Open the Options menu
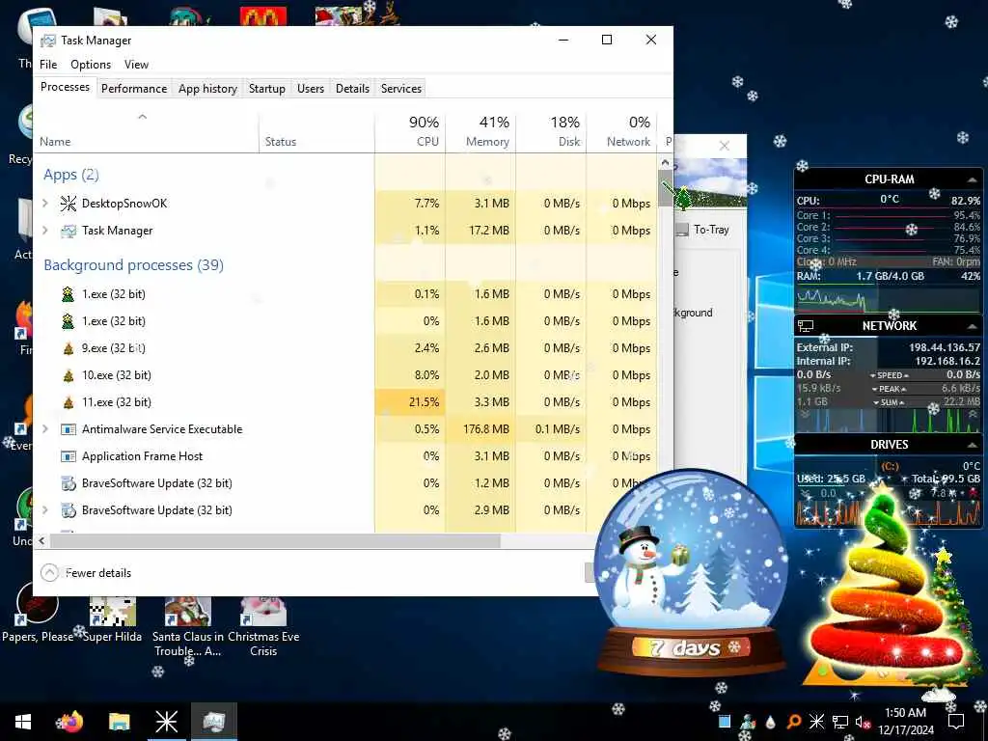The height and width of the screenshot is (741, 988). pos(91,65)
